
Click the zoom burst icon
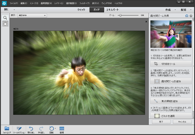point(157,81)
